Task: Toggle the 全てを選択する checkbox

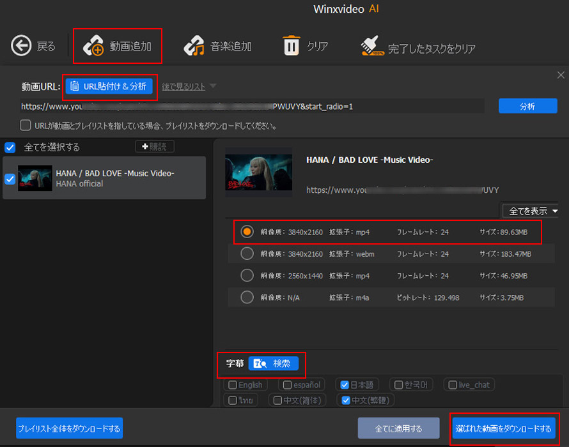Action: (x=10, y=148)
